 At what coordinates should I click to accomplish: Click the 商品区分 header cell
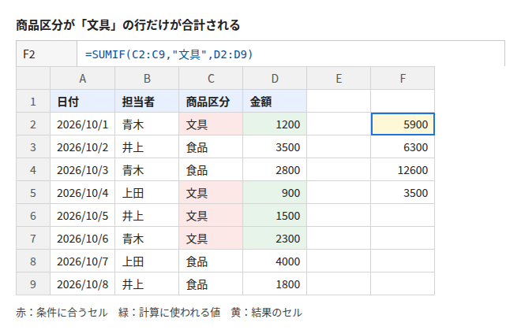tap(211, 101)
